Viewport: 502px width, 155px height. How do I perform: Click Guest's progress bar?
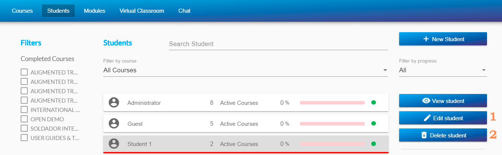point(332,124)
